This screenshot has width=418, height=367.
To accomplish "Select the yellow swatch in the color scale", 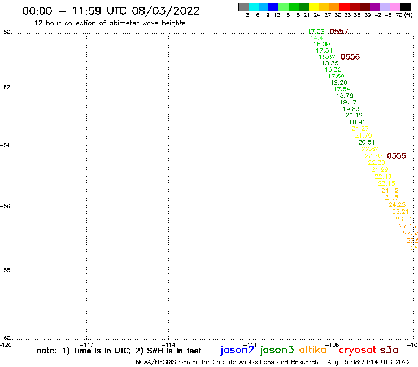I will pos(314,7).
